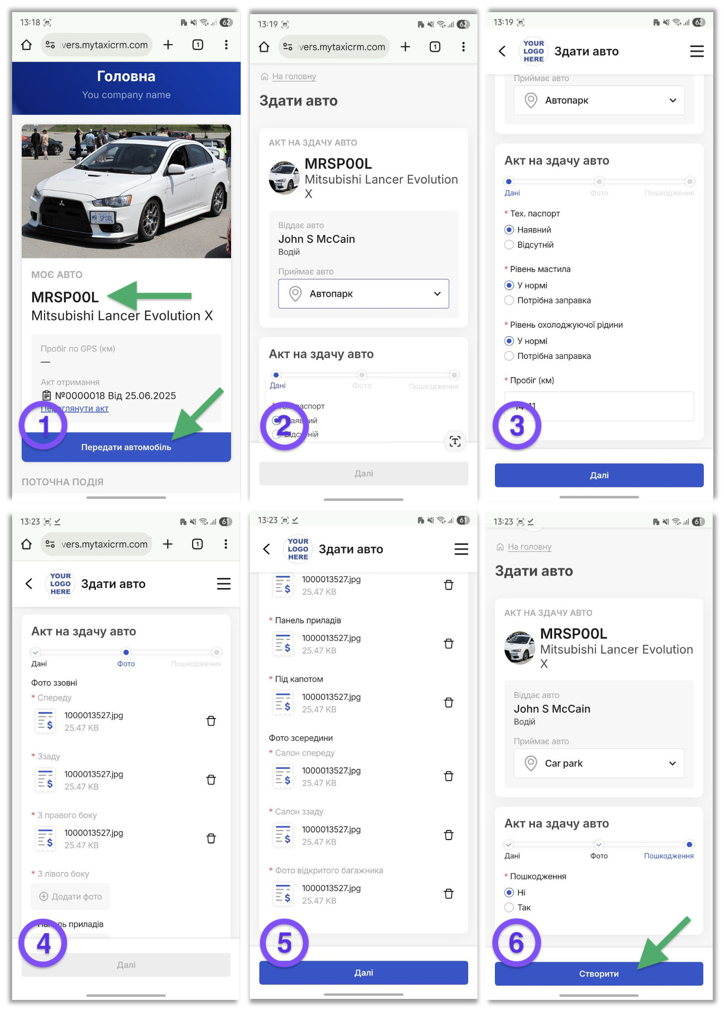Tap blue Далі button in screenshot 3
Image resolution: width=724 pixels, height=1010 pixels.
coord(599,475)
